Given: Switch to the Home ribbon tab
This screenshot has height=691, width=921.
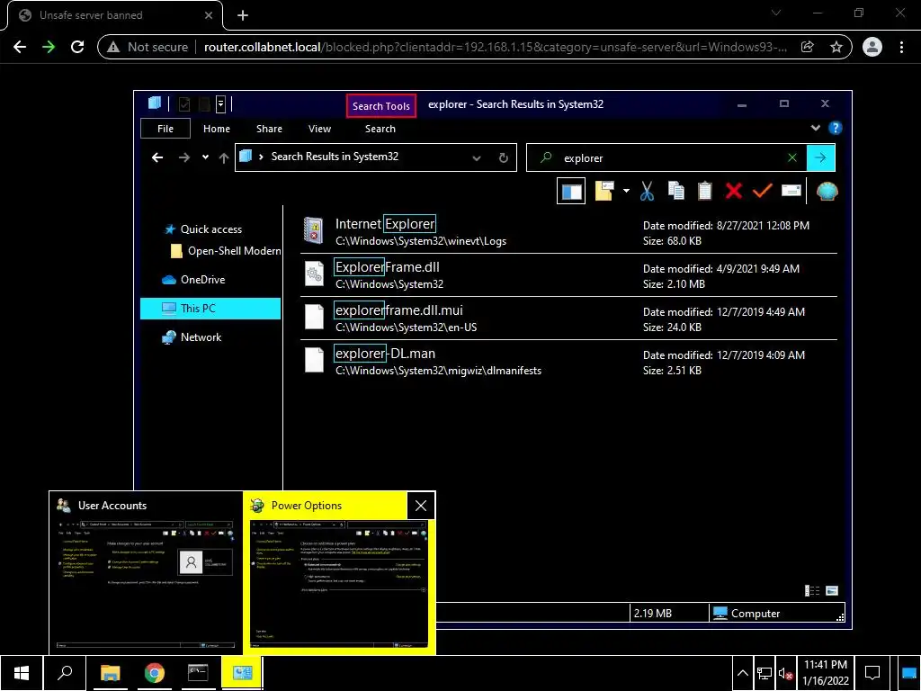Looking at the screenshot, I should (217, 129).
